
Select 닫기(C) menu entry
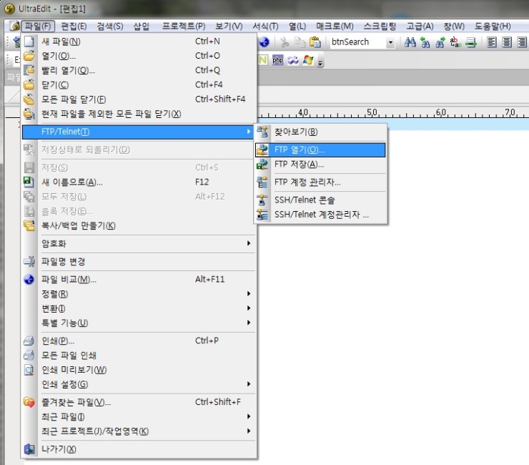click(x=139, y=84)
